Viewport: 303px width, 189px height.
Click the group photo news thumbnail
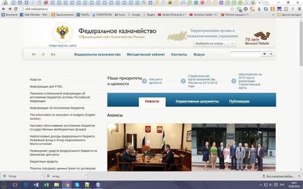point(233,147)
